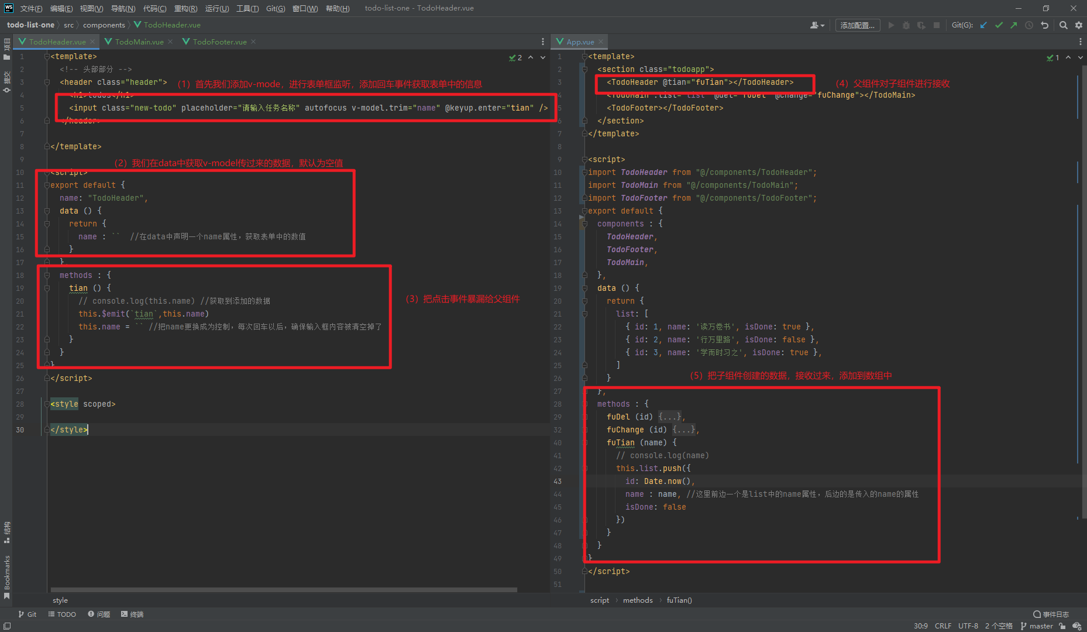
Task: Expand the folded fuChange method body
Action: pyautogui.click(x=684, y=430)
